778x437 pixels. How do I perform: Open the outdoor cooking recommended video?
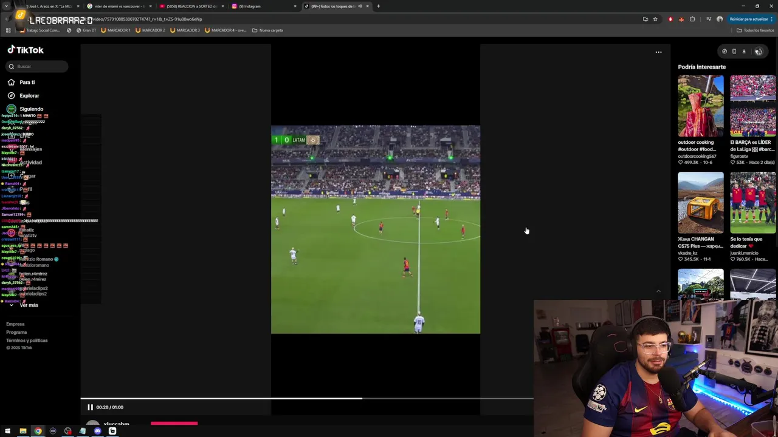click(701, 106)
